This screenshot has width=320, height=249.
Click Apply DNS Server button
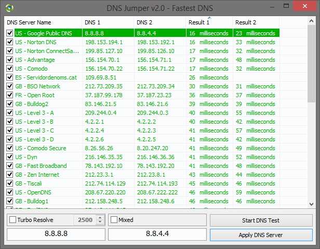(x=261, y=235)
